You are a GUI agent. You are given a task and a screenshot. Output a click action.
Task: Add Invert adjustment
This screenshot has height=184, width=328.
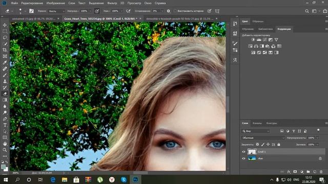253,53
